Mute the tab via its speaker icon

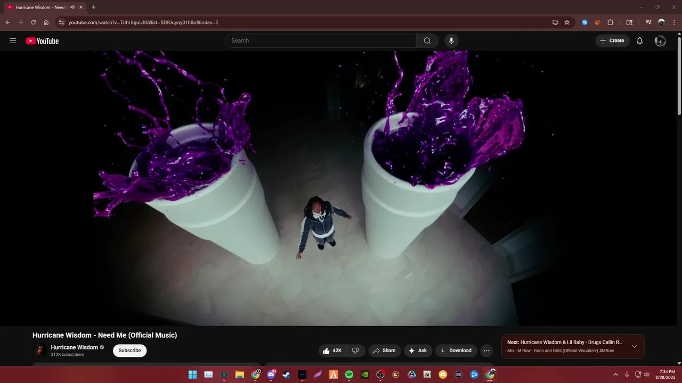(x=72, y=7)
